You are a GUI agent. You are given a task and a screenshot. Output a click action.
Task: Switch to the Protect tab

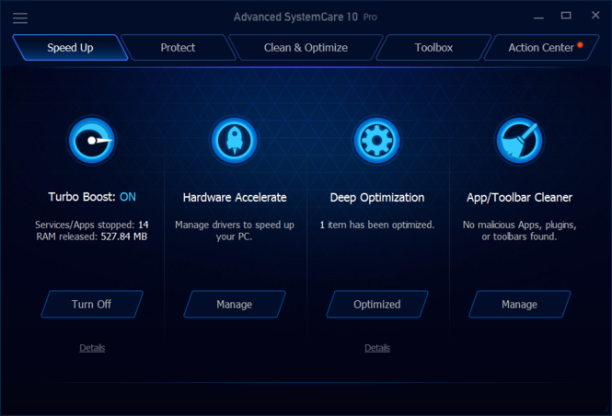[x=178, y=48]
